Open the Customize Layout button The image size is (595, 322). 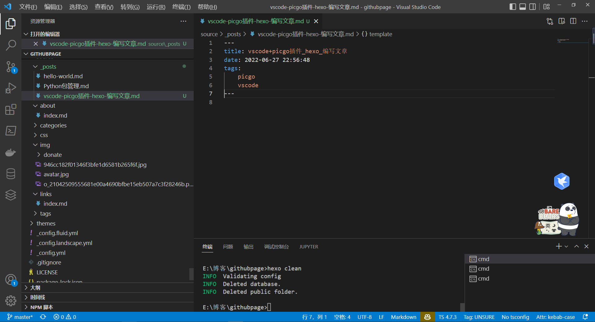coord(546,6)
